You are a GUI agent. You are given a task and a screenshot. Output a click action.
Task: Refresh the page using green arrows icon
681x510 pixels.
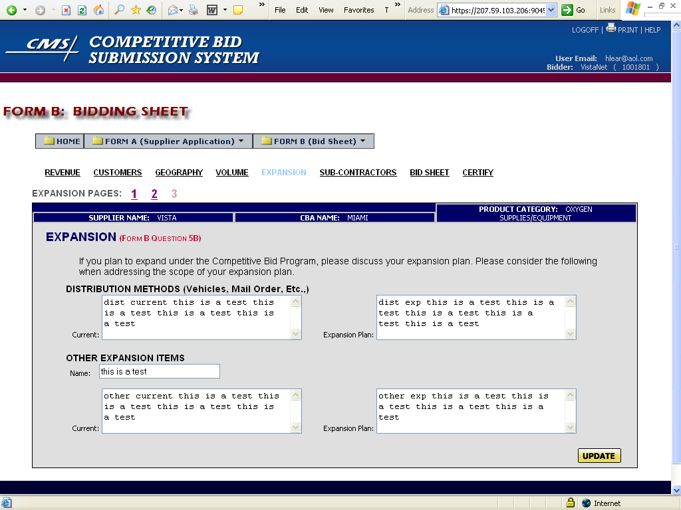click(x=82, y=10)
